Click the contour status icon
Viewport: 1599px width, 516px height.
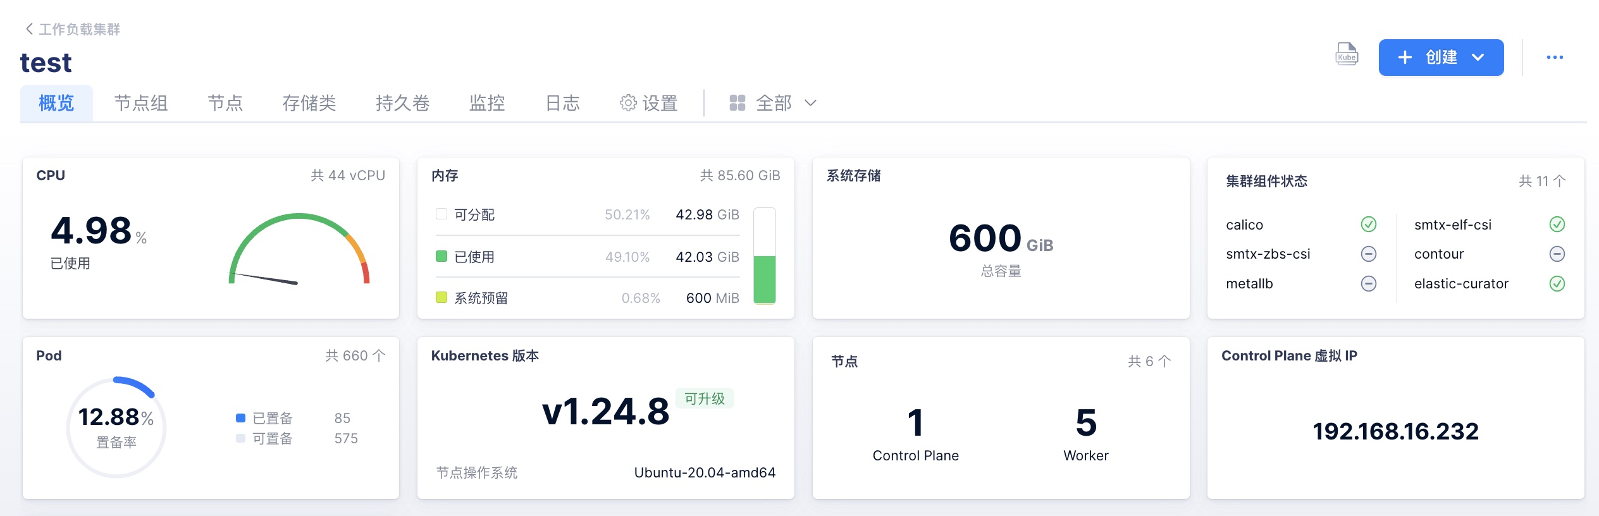[1557, 254]
